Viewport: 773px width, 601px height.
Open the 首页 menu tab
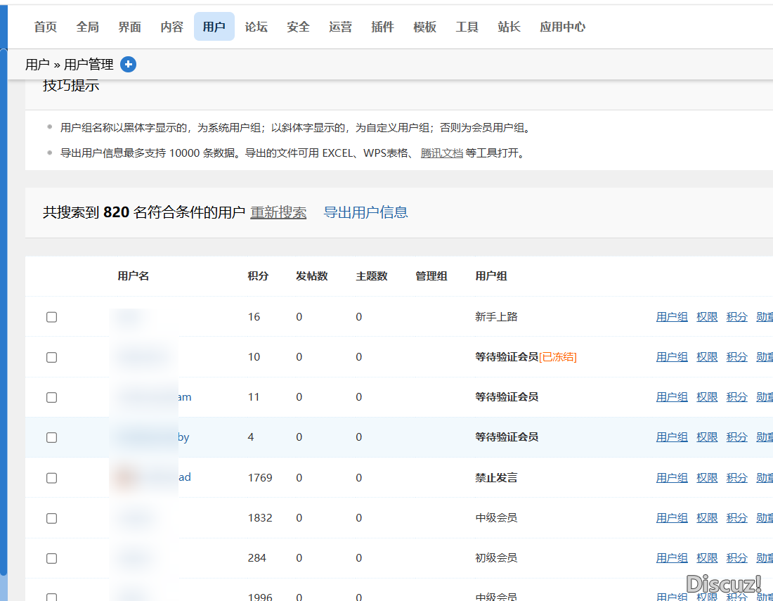(x=46, y=27)
